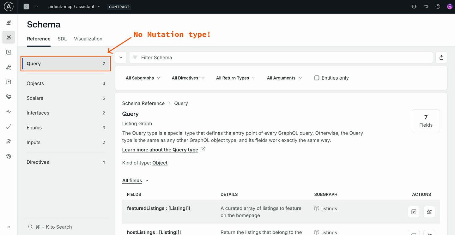Screen dimensions: 455x235
Task: Click Learn more about the Query type
Action: pyautogui.click(x=160, y=149)
